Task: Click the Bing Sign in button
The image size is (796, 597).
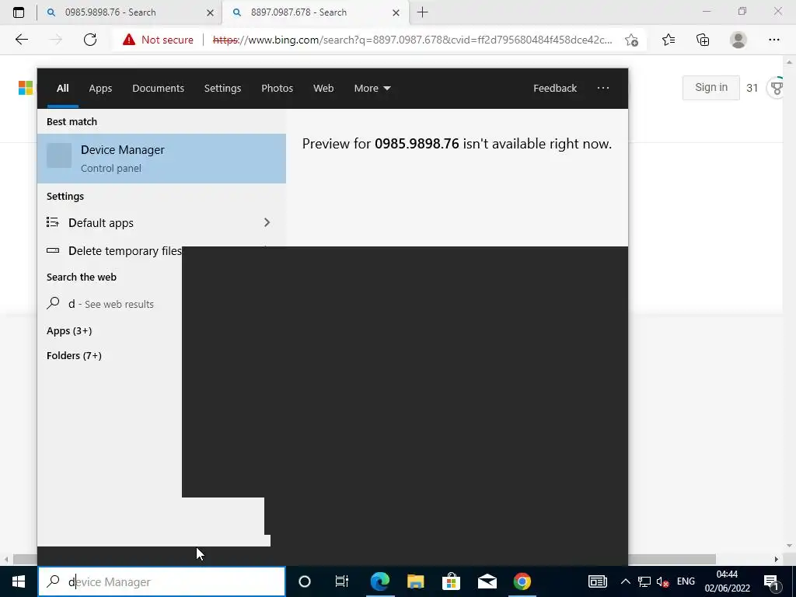Action: point(711,87)
